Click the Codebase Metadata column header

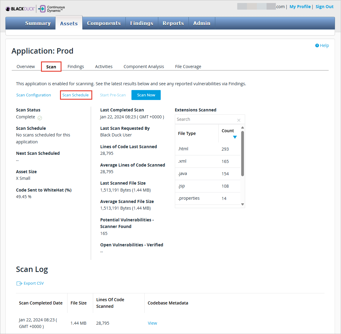pos(168,303)
